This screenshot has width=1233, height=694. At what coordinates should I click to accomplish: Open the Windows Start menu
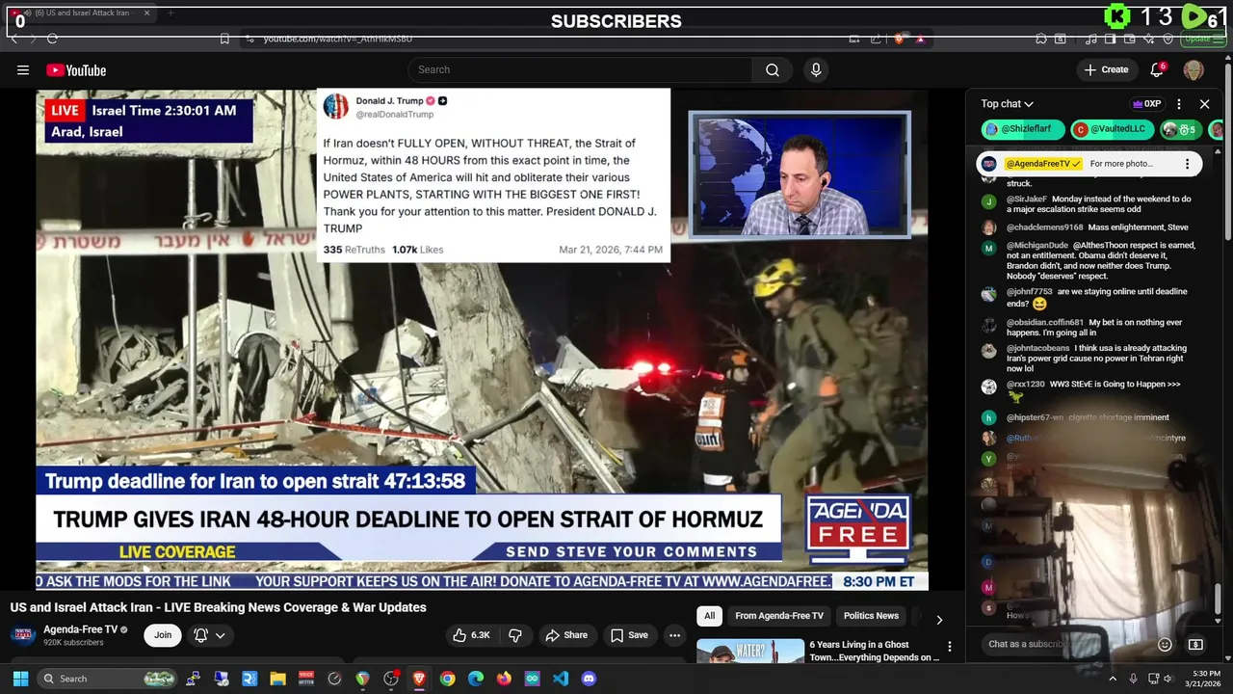[x=20, y=679]
